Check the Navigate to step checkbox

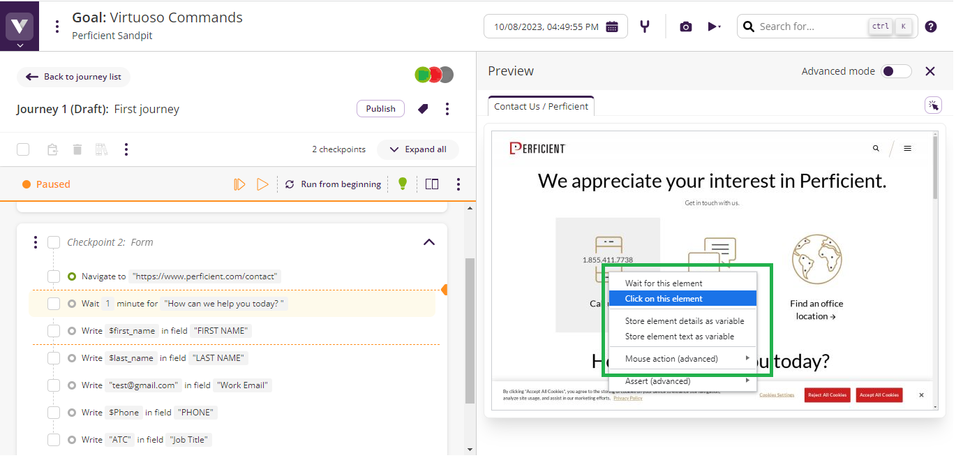(54, 276)
